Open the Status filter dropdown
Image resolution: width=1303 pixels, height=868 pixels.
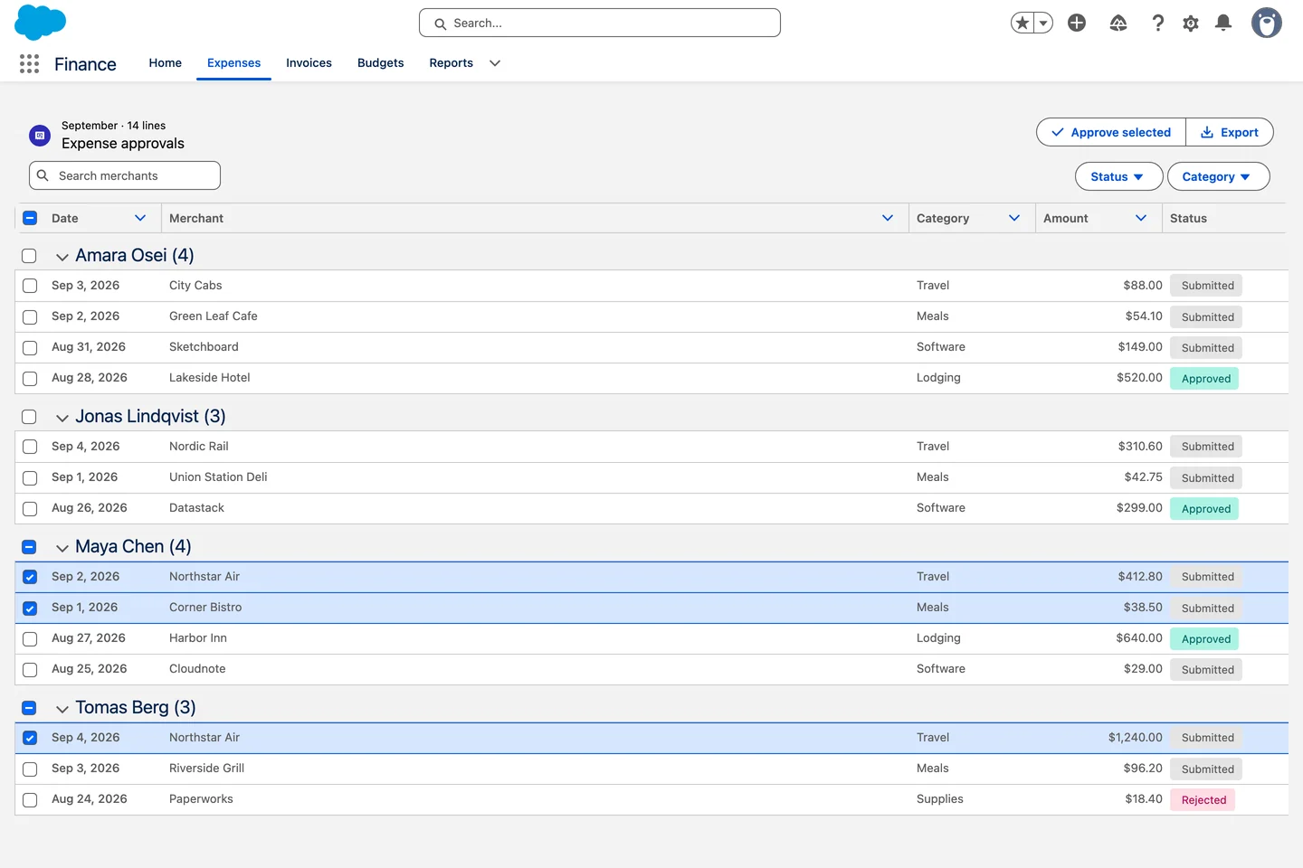[1119, 176]
